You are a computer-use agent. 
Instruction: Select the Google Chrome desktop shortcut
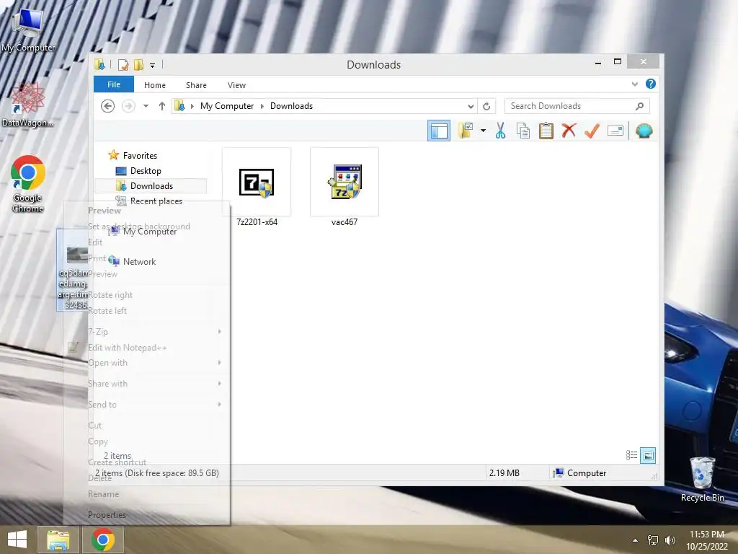28,184
